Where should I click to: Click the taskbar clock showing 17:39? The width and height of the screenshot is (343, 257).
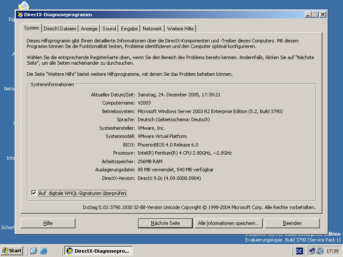click(x=332, y=251)
